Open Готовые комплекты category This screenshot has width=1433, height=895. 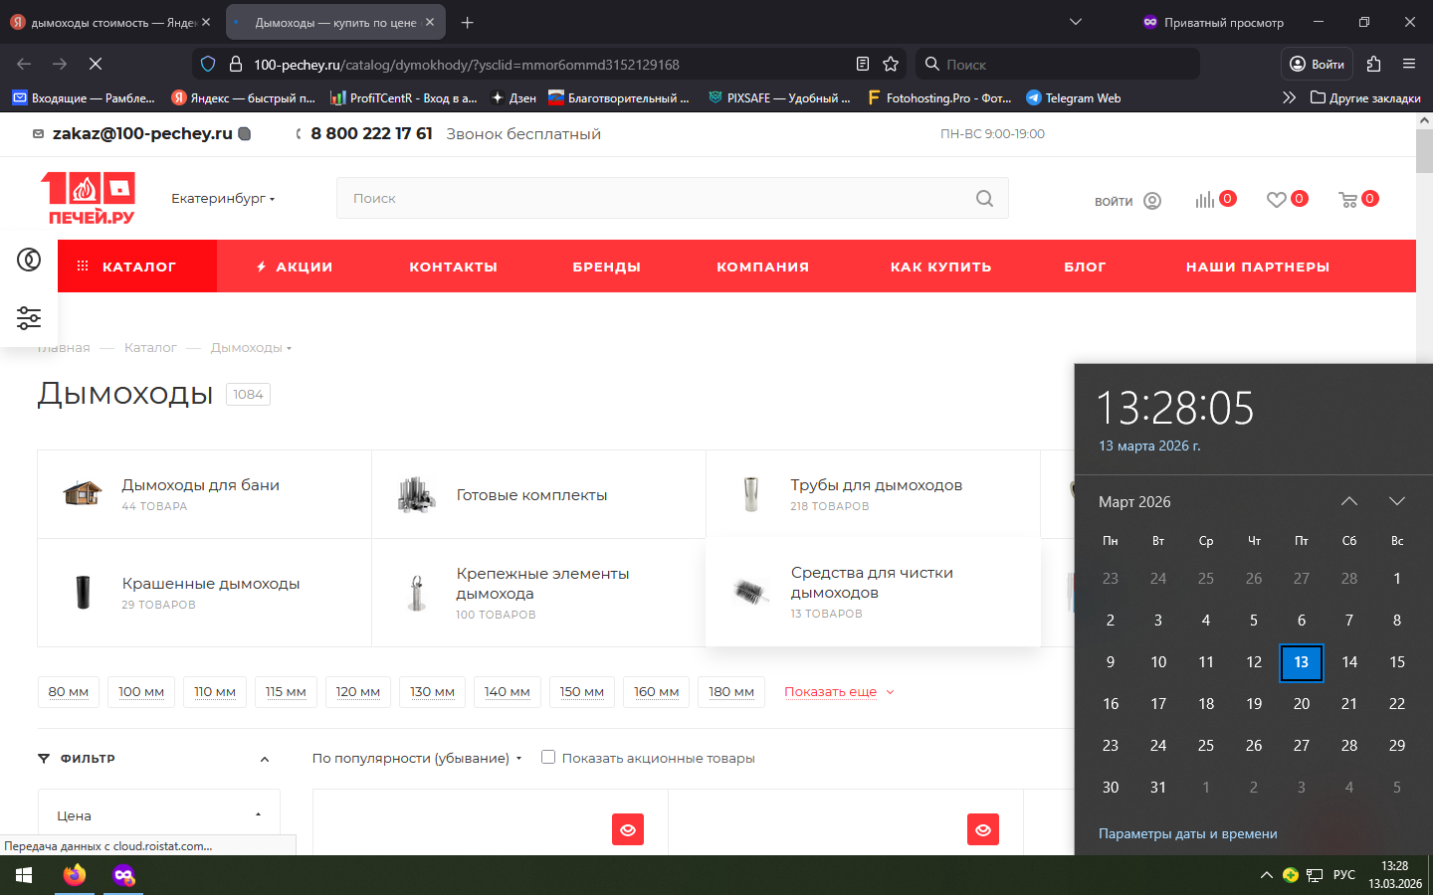point(538,494)
